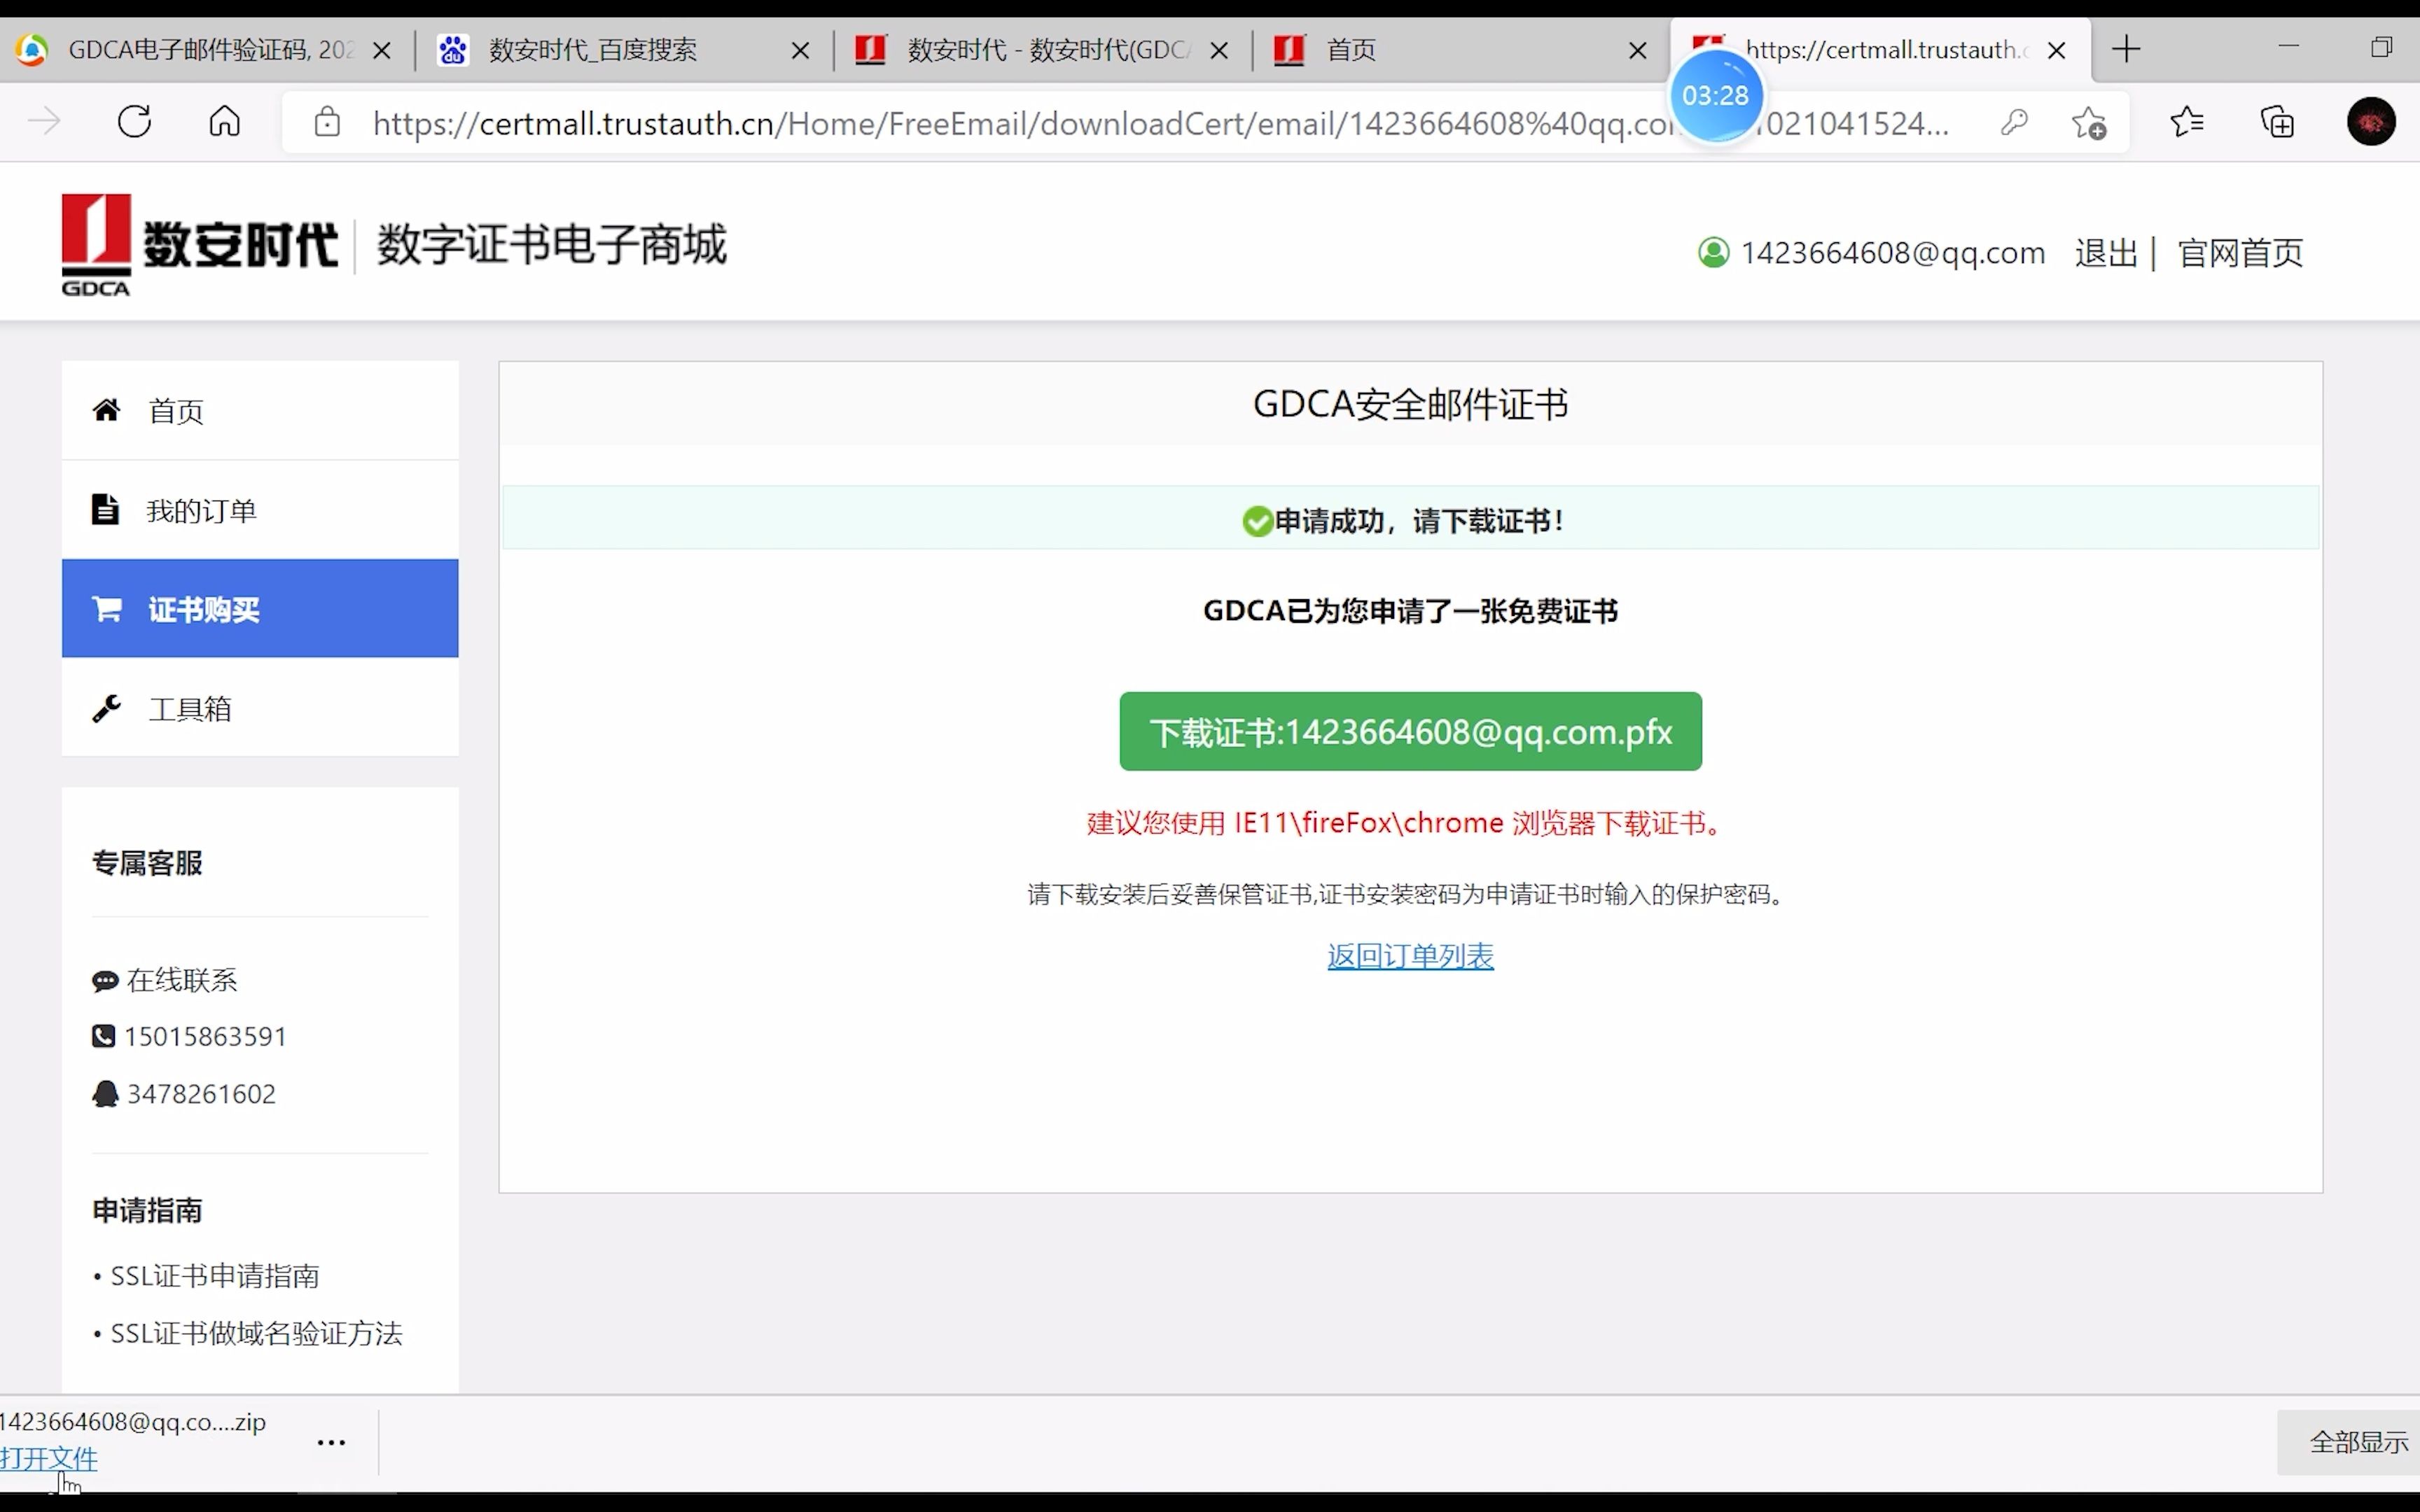Open a new browser tab

pyautogui.click(x=2126, y=48)
